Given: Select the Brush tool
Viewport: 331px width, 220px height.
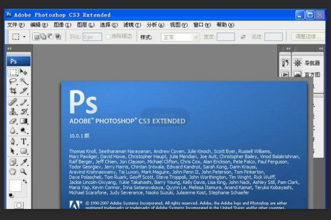Looking at the screenshot, I should tap(24, 102).
